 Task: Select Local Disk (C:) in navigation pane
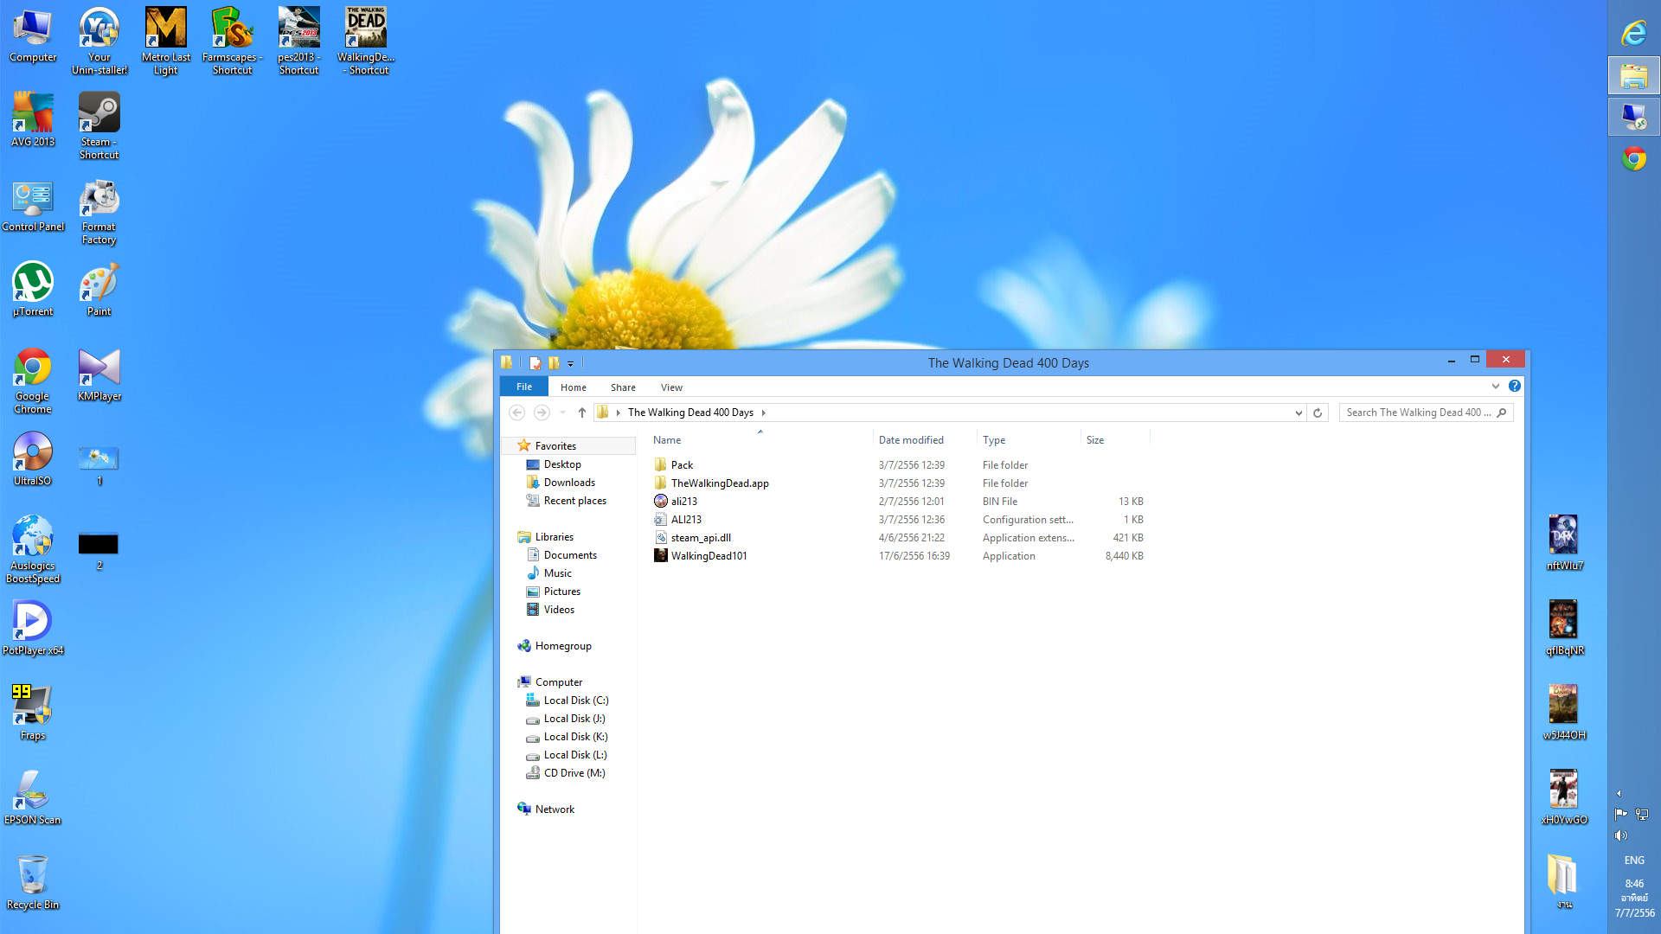[x=575, y=700]
